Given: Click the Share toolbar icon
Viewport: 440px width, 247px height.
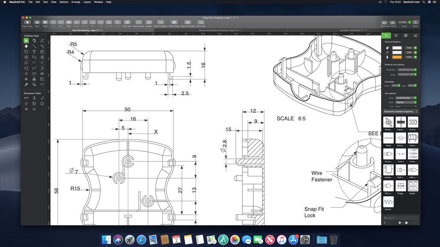Looking at the screenshot, I should pyautogui.click(x=415, y=23).
